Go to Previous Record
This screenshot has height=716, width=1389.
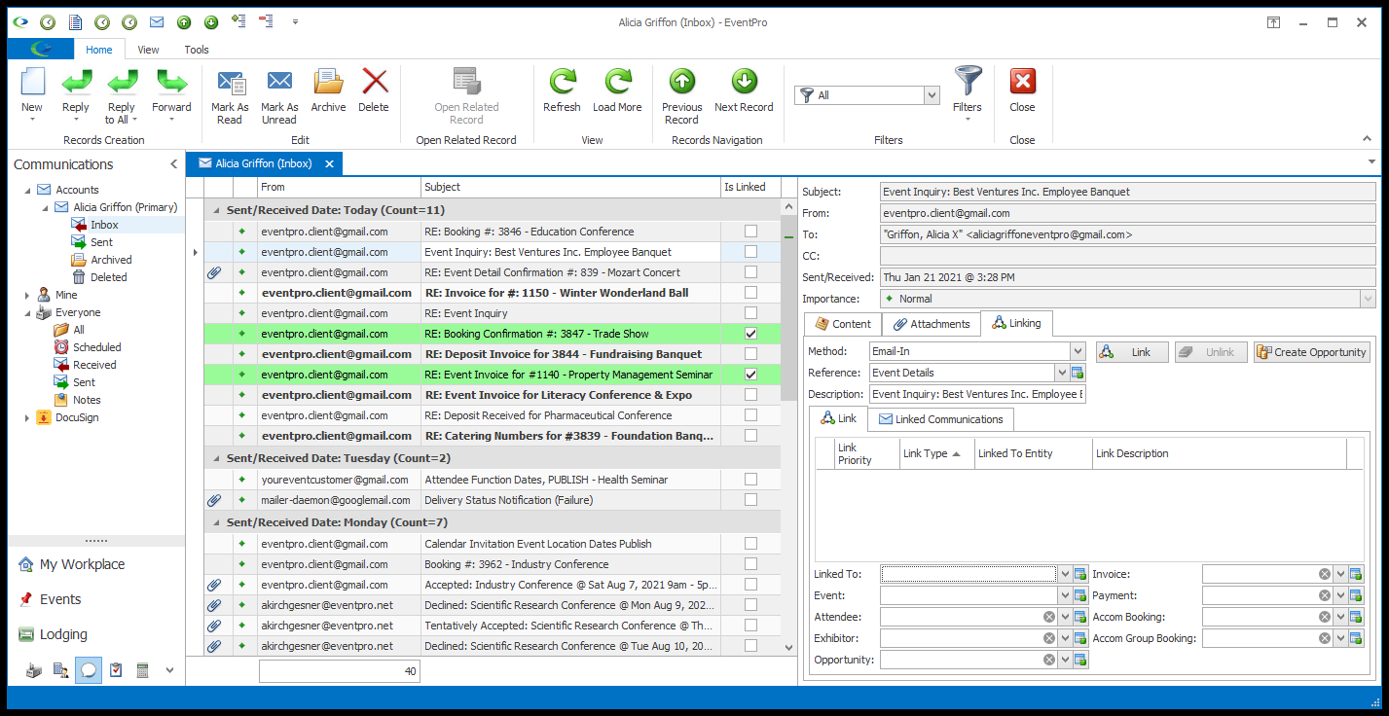(x=682, y=93)
